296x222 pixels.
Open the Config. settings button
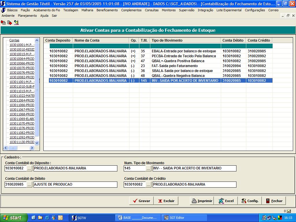[250, 201]
